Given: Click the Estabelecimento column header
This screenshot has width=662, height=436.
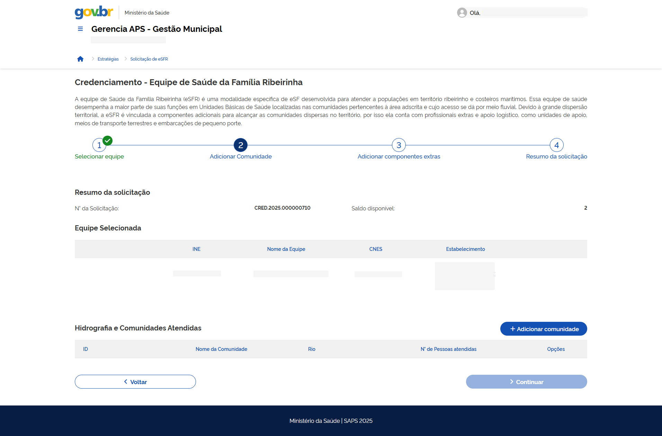Looking at the screenshot, I should coord(465,249).
